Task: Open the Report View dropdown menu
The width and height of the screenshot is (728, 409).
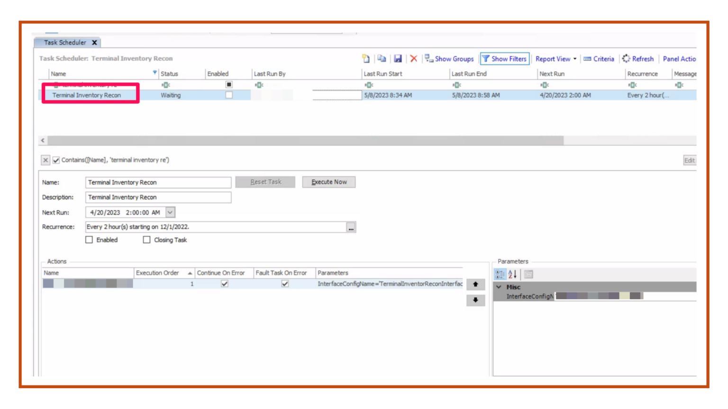Action: tap(555, 59)
